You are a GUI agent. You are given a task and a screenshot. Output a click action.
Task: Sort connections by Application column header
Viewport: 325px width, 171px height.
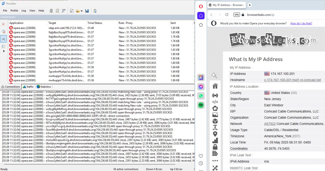click(17, 23)
